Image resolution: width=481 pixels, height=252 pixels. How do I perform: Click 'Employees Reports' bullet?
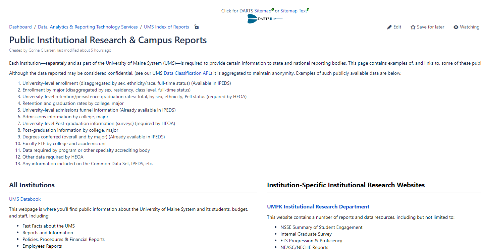click(x=42, y=246)
